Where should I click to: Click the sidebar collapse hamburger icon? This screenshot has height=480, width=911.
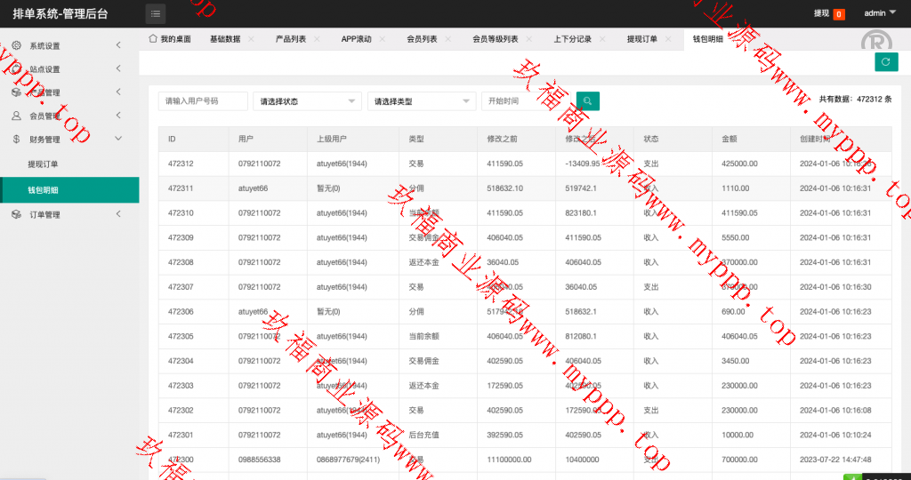(156, 13)
